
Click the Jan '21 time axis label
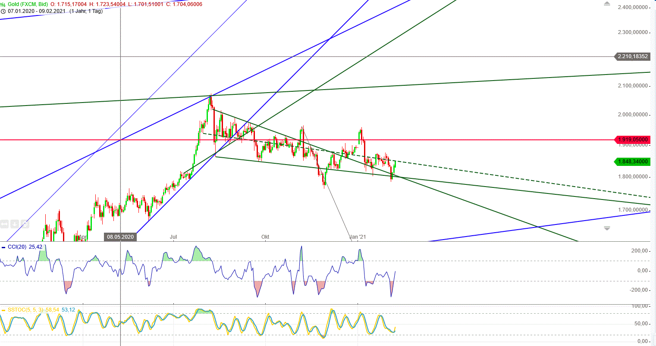(358, 237)
